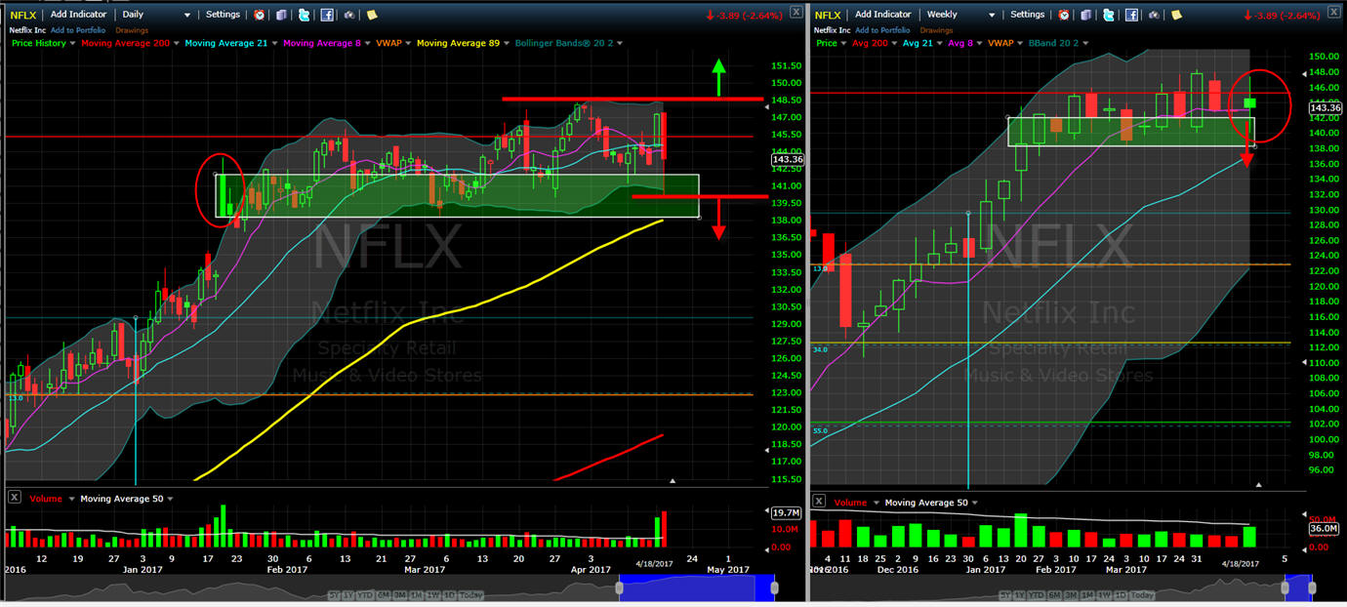Click NFLX ticker symbol in Daily chart
The width and height of the screenshot is (1347, 607).
coord(23,15)
